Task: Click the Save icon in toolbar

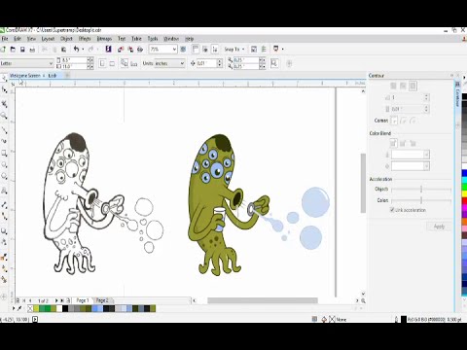Action: point(22,50)
